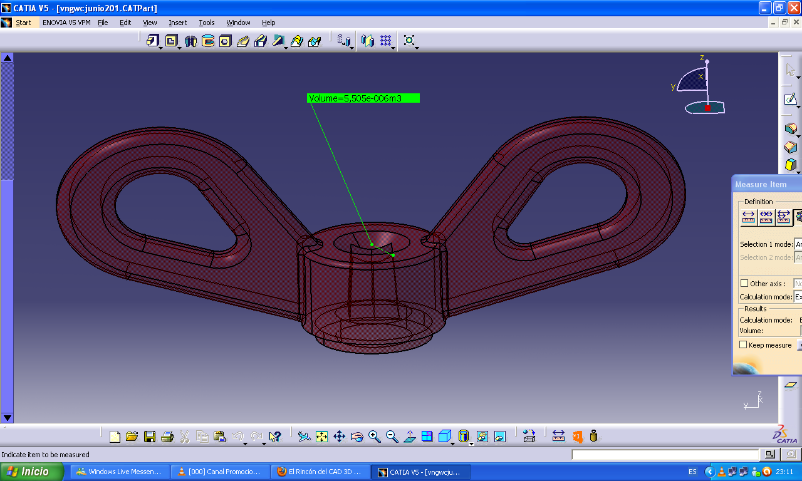This screenshot has width=802, height=481.
Task: Toggle the Other axis checkbox
Action: pos(744,284)
